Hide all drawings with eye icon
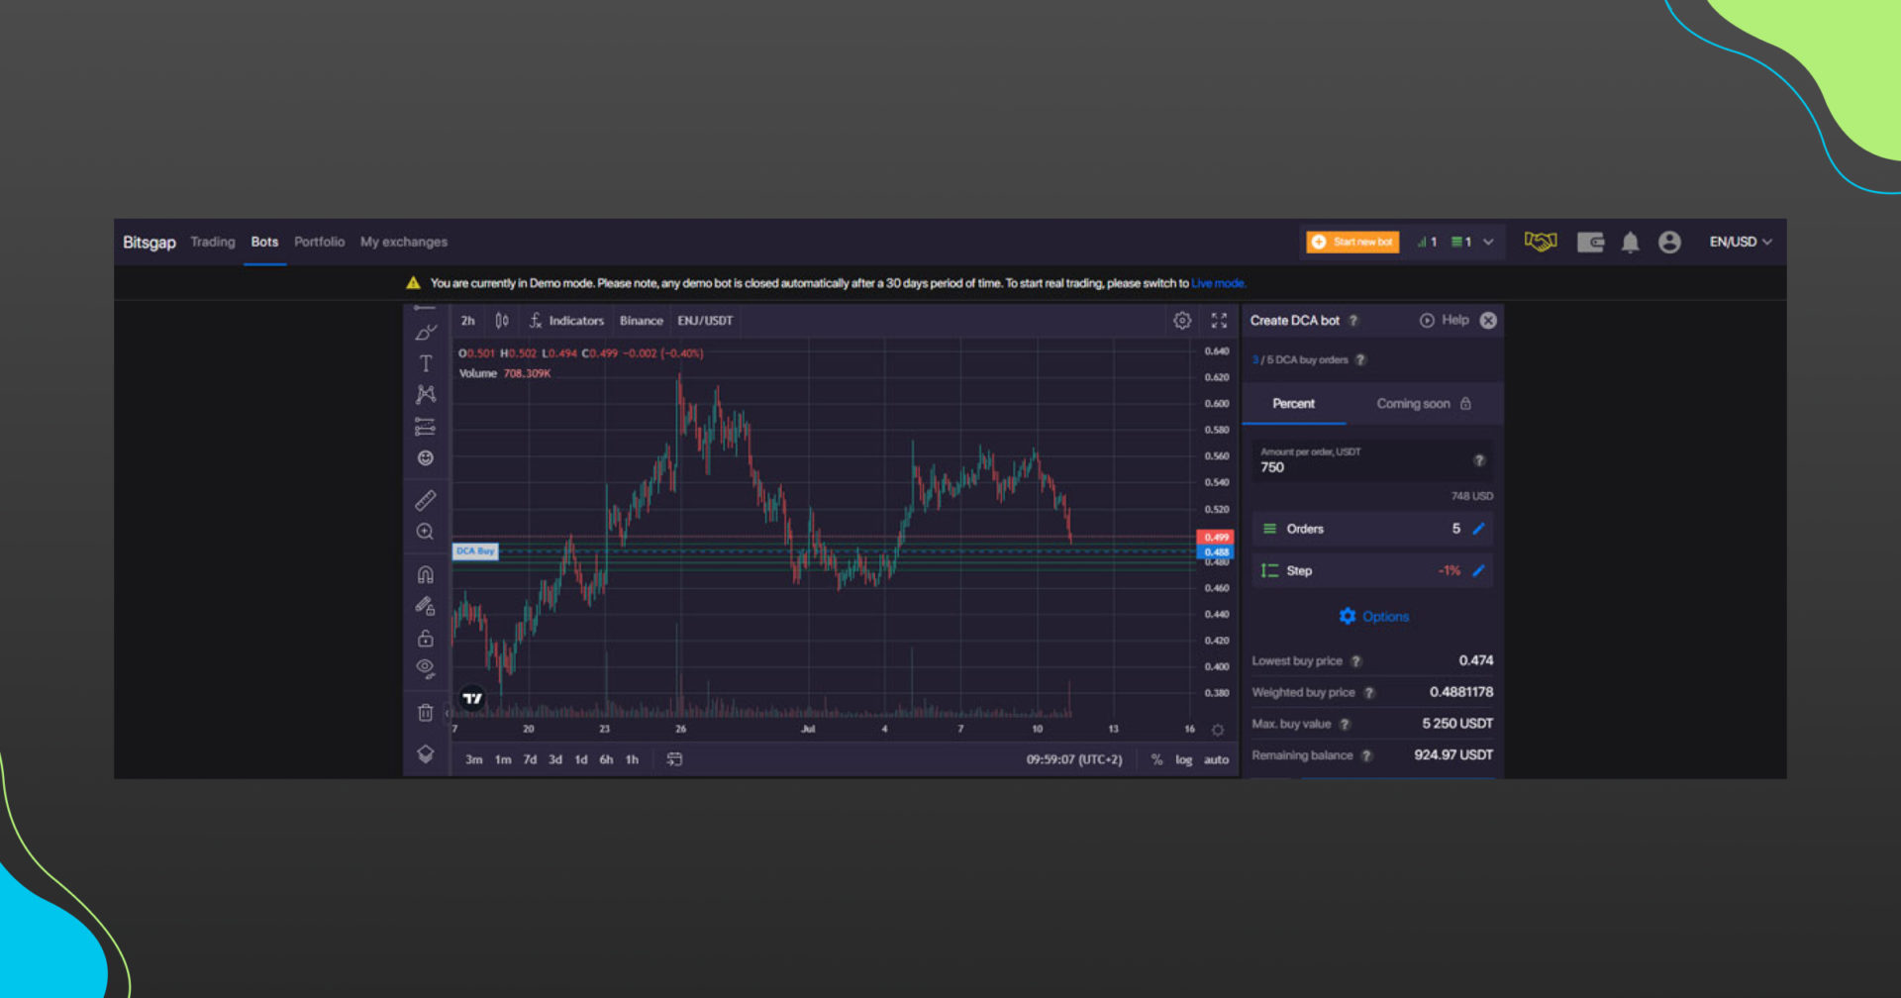 point(426,668)
